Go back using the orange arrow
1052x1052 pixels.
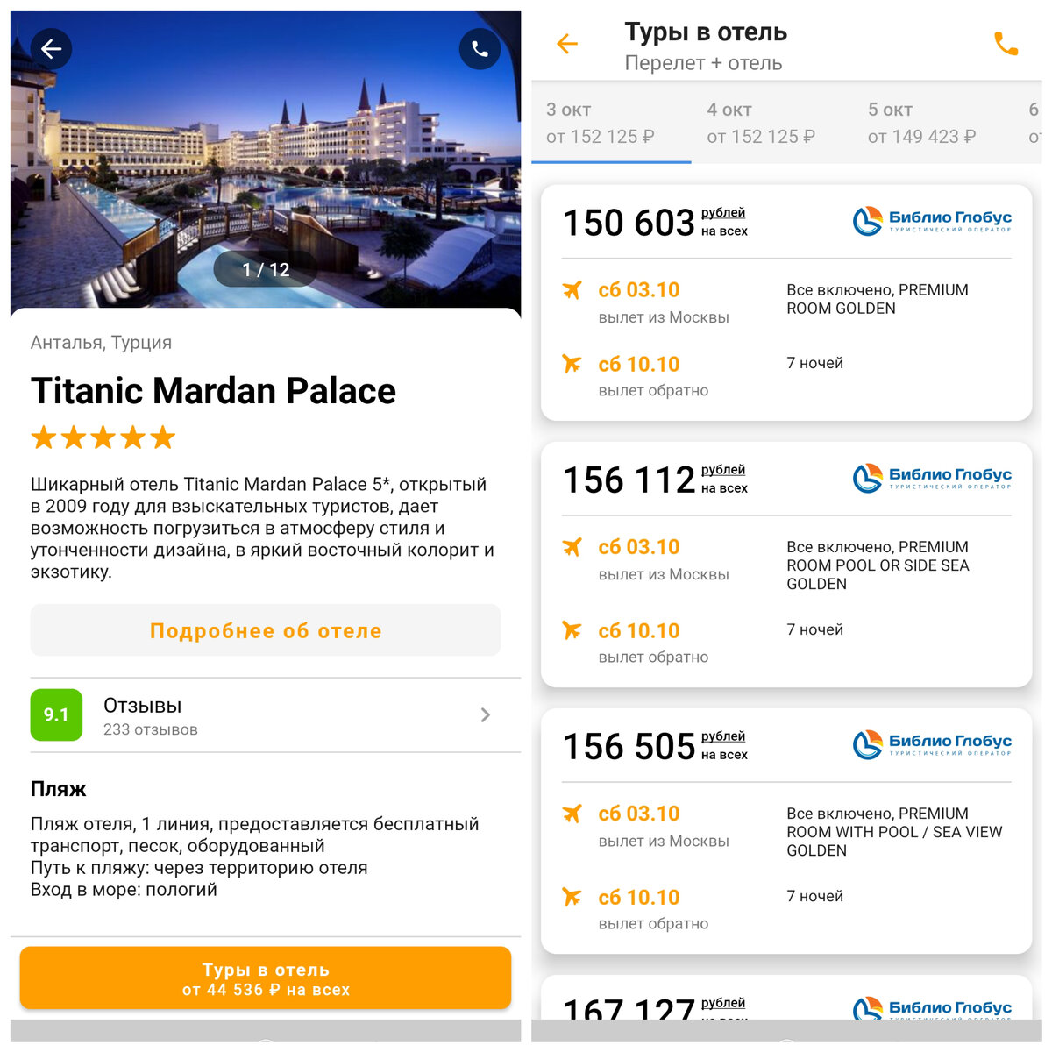tap(567, 44)
